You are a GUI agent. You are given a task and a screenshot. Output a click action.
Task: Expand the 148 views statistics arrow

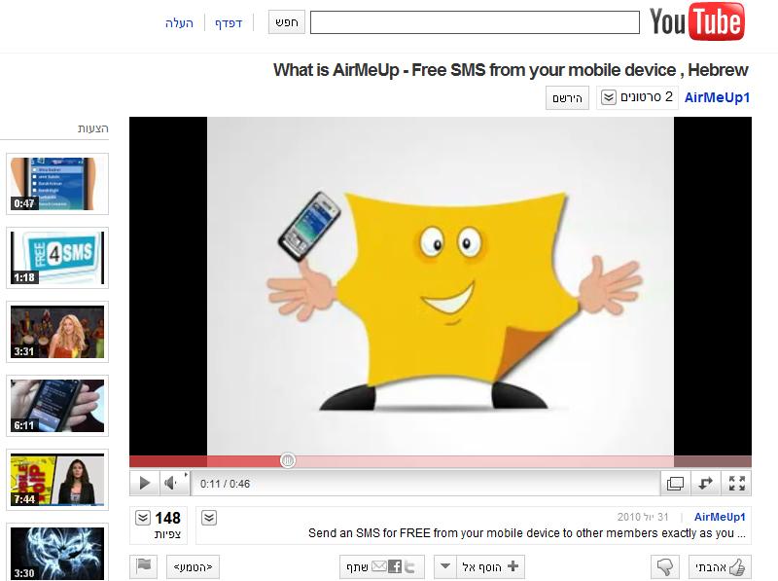(x=142, y=518)
